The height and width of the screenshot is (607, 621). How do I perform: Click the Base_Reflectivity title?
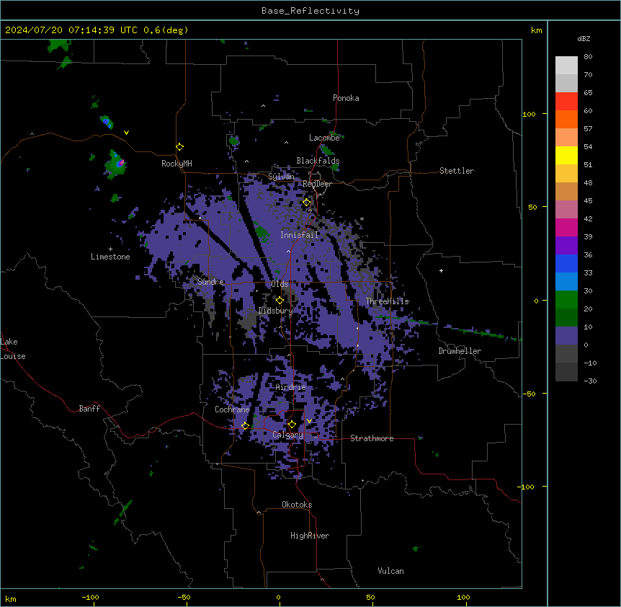(x=310, y=11)
